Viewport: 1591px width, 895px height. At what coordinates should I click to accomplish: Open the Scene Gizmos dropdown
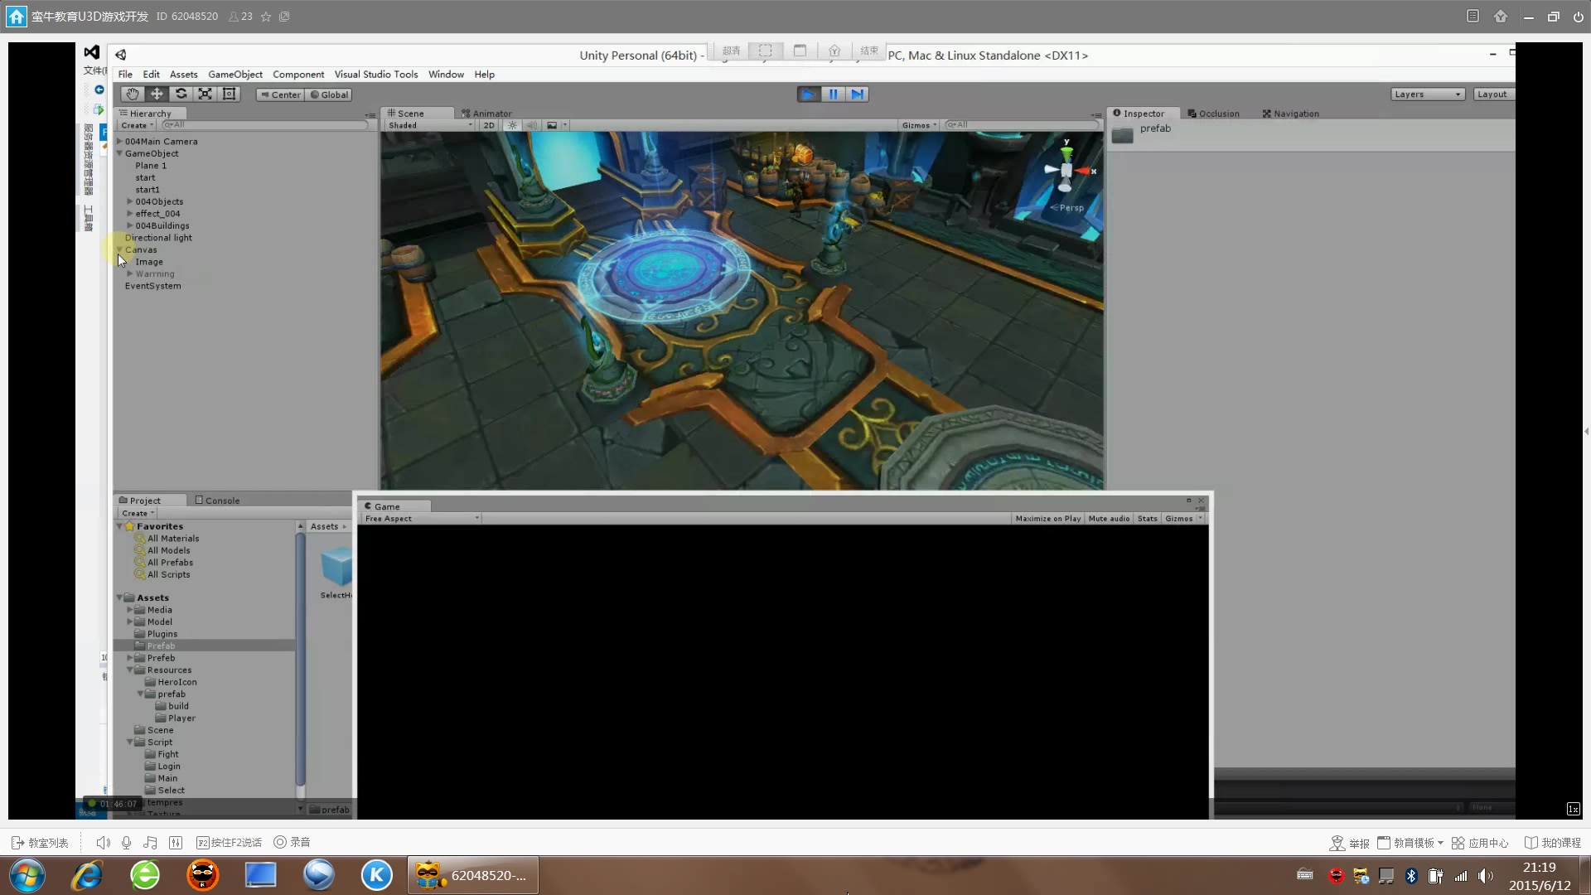tap(919, 125)
